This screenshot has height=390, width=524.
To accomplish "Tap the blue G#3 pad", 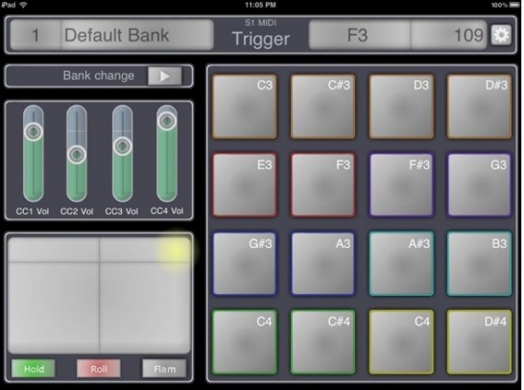I will tap(245, 263).
